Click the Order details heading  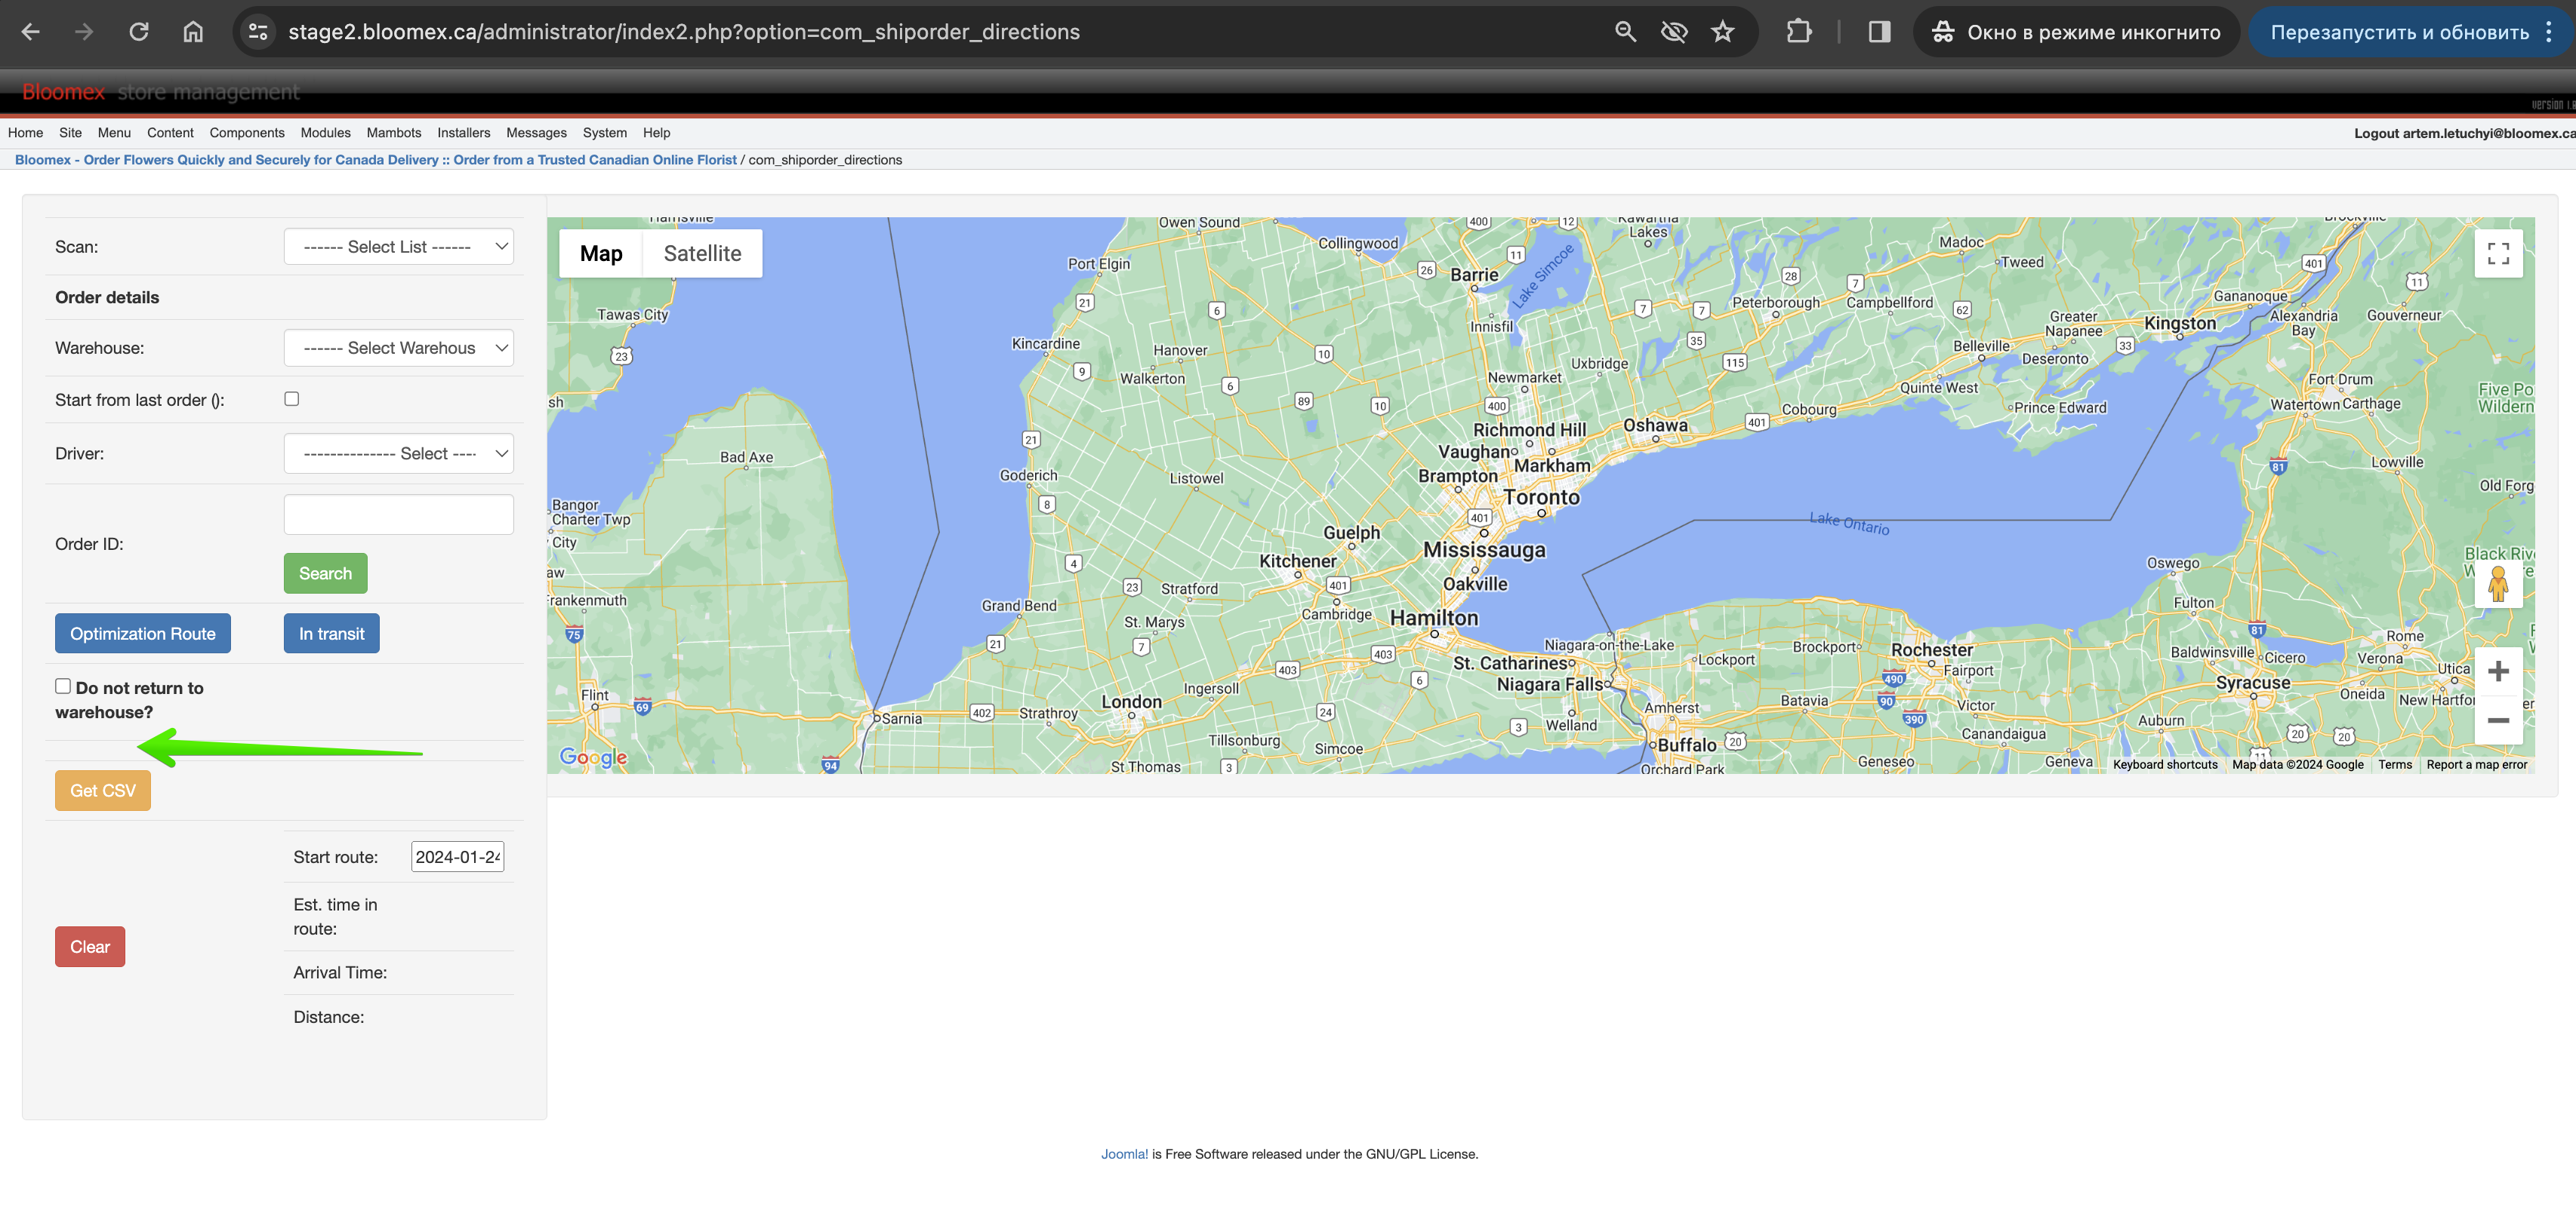click(107, 298)
